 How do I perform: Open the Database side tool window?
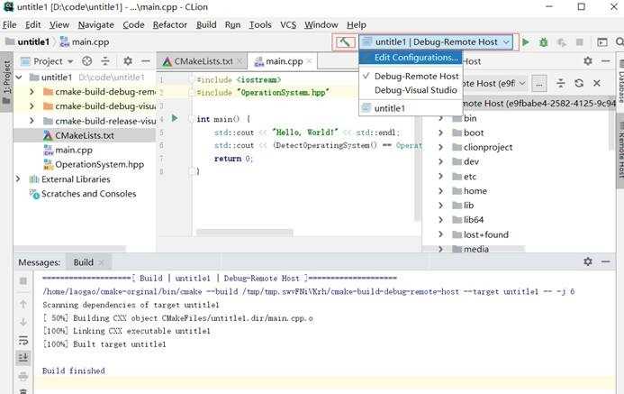click(x=620, y=81)
